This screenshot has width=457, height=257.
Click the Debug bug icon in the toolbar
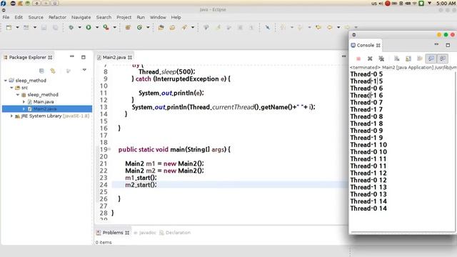71,27
